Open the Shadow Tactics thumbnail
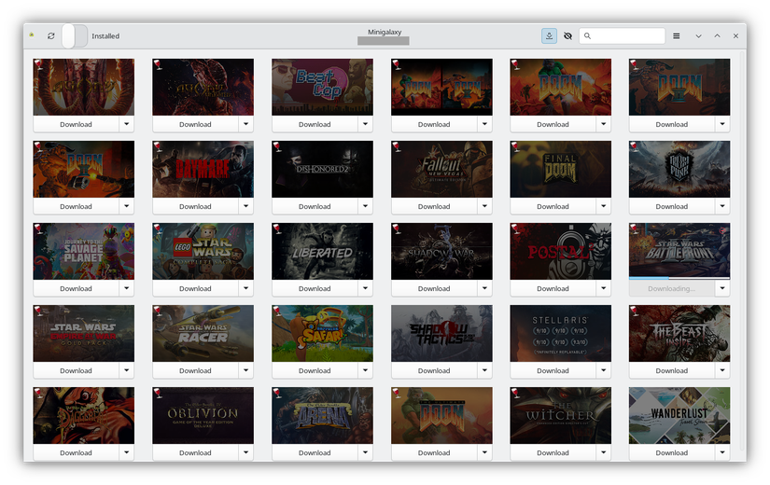 [x=441, y=333]
